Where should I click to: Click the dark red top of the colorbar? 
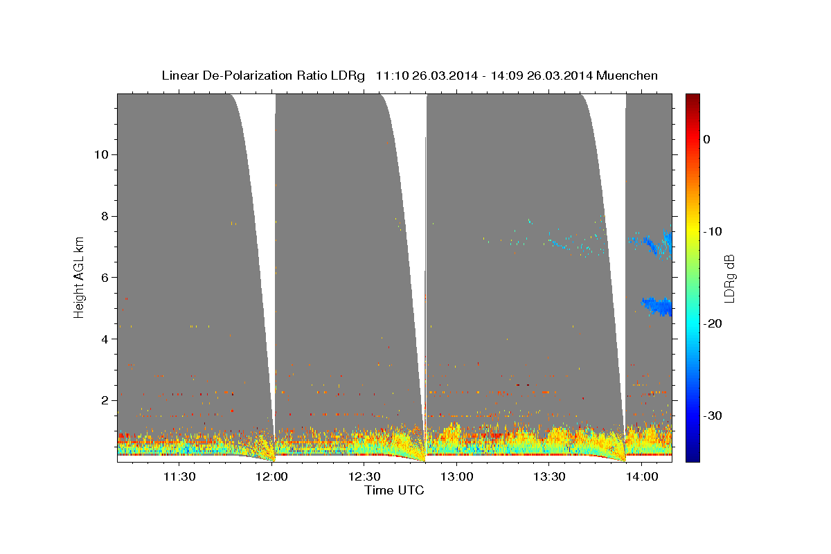click(692, 98)
